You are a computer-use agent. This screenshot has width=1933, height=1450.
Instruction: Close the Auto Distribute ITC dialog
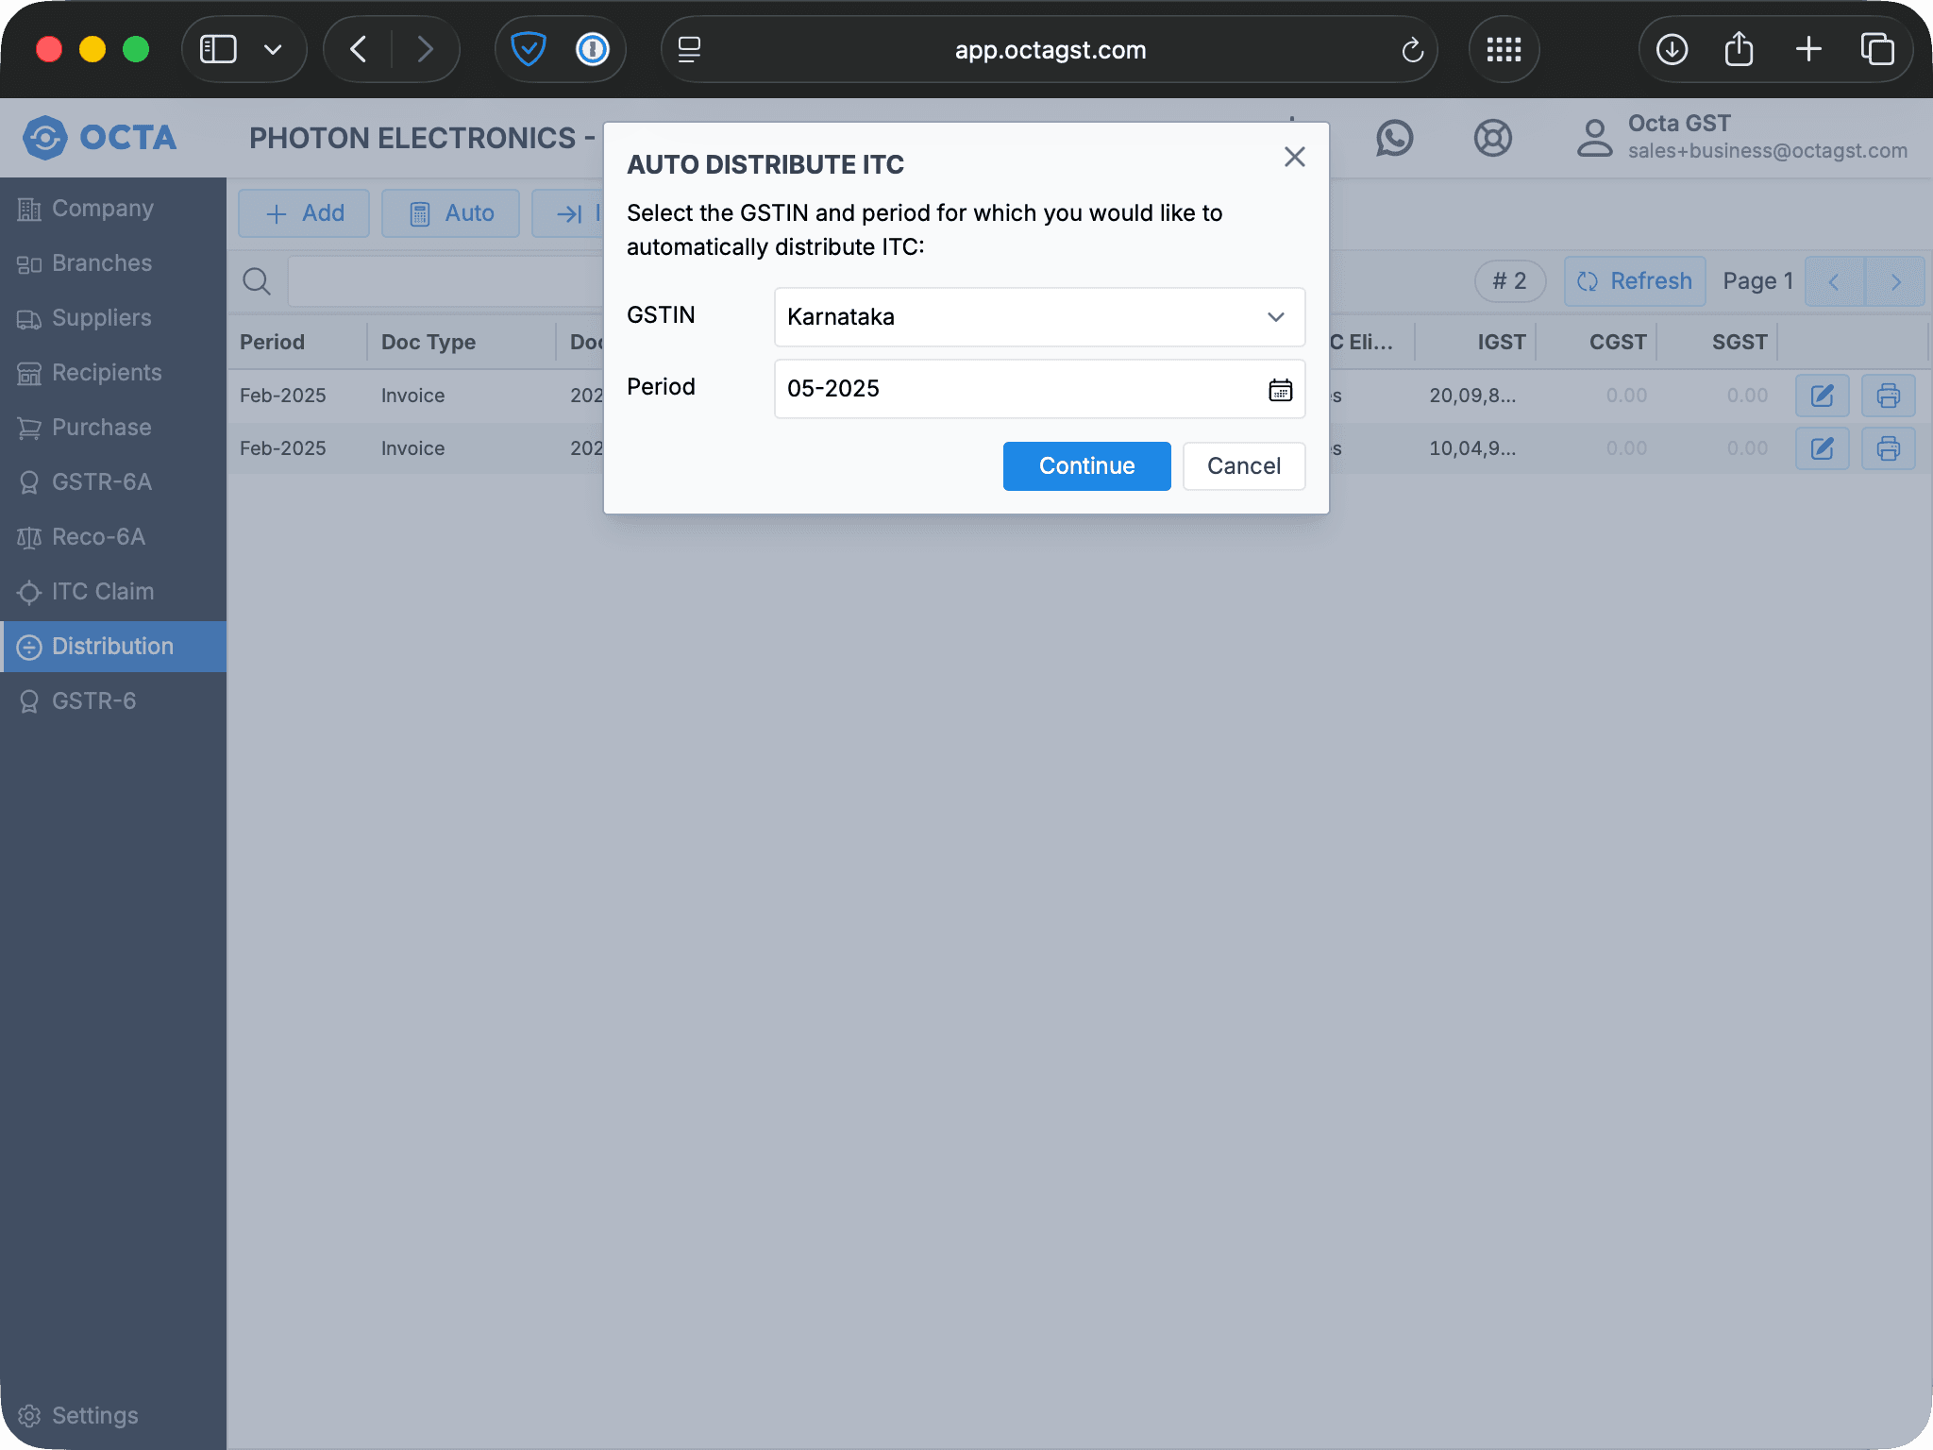[1294, 157]
